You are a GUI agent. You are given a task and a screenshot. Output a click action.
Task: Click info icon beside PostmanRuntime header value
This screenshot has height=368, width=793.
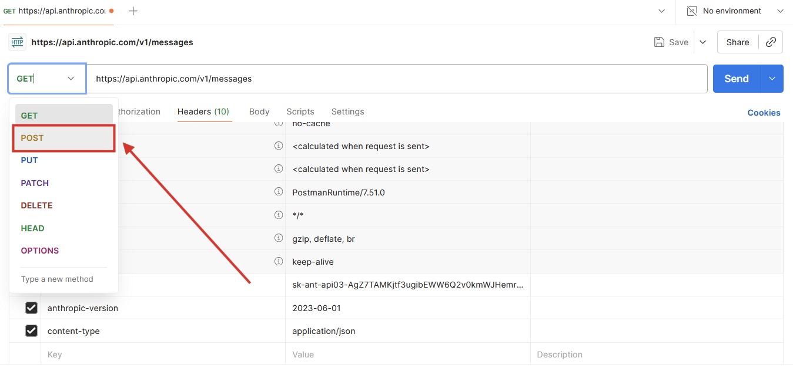tap(279, 191)
